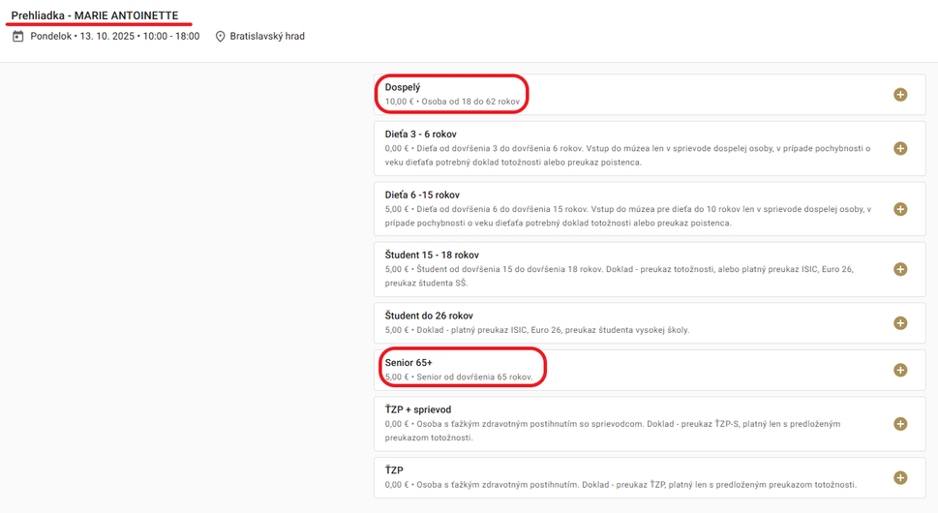This screenshot has height=513, width=938.
Task: Select the Senior 65+ ticket title
Action: coord(408,362)
